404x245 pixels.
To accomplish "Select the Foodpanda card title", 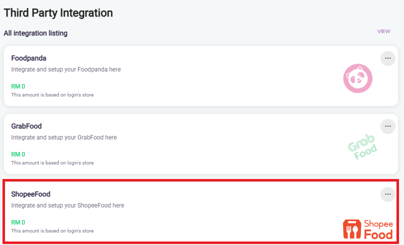I will pyautogui.click(x=29, y=58).
